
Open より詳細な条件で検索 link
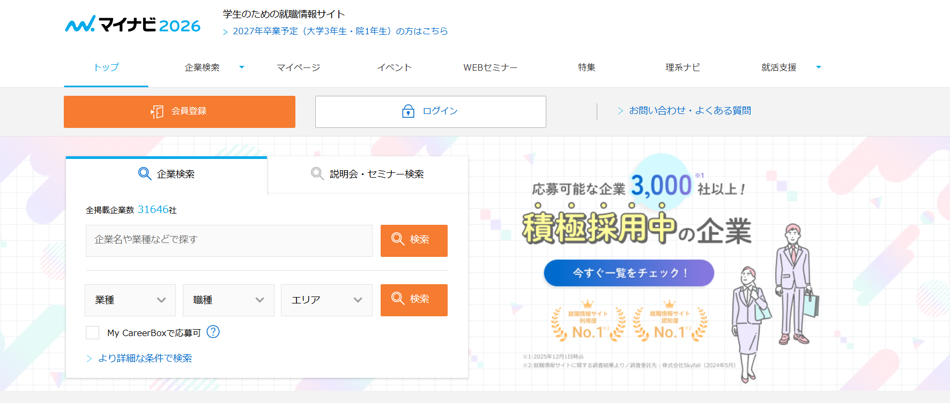pyautogui.click(x=145, y=359)
